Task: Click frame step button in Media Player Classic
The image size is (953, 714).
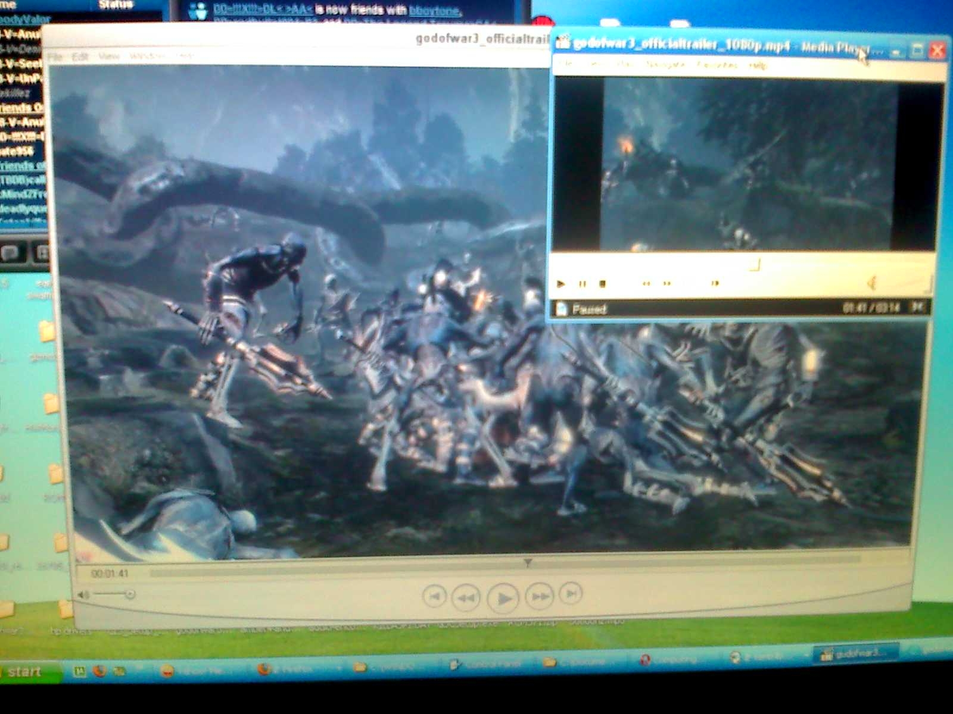Action: point(715,283)
